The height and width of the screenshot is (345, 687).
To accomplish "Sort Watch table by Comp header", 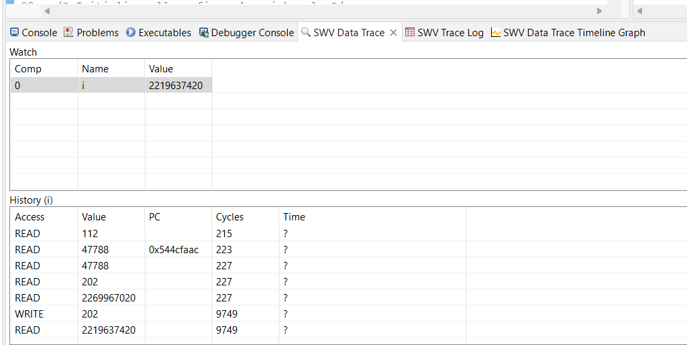I will click(x=28, y=69).
